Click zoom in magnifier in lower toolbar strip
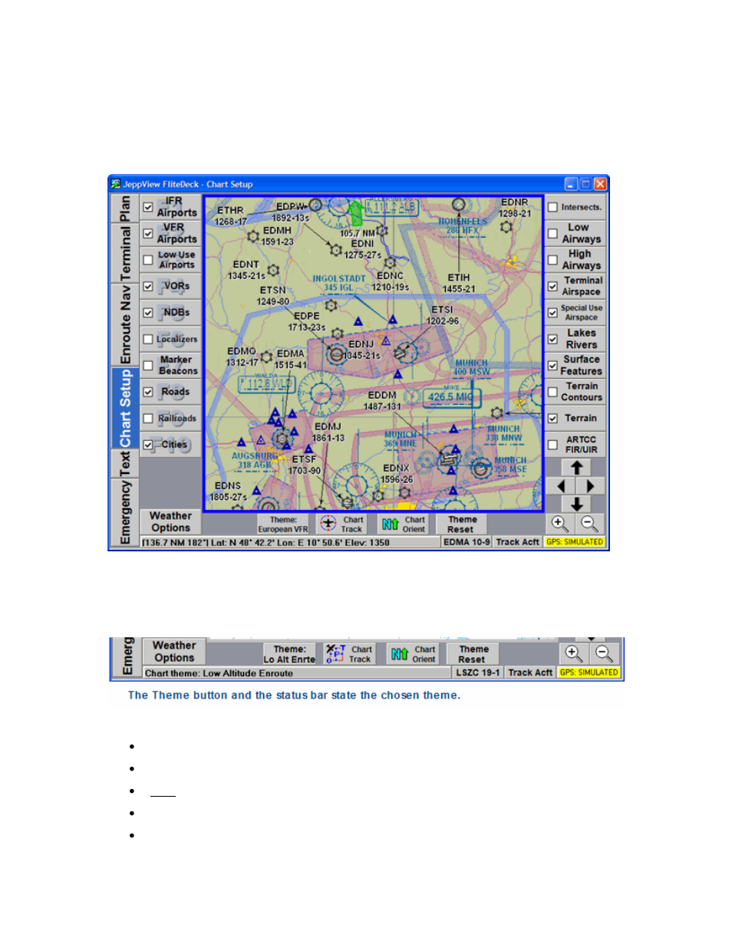The image size is (732, 947). [573, 653]
